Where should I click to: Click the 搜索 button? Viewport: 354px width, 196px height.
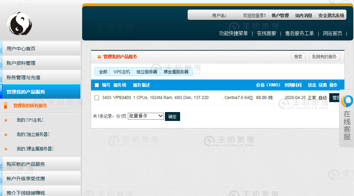(x=298, y=57)
